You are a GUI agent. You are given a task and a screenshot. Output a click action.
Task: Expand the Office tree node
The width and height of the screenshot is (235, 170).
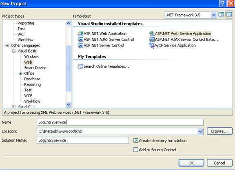pyautogui.click(x=20, y=73)
